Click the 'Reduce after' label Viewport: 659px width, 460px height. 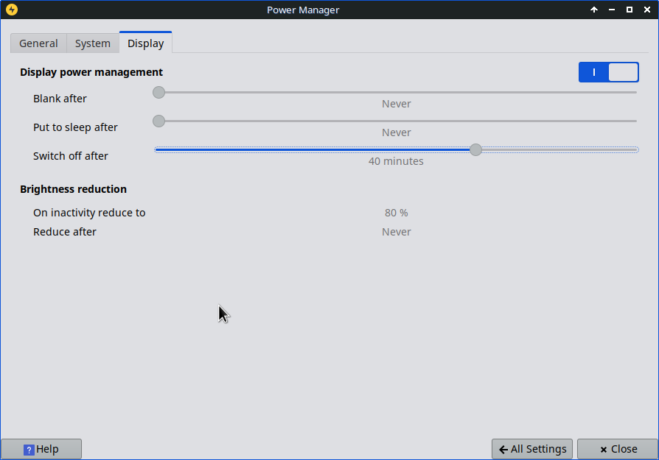click(x=65, y=232)
